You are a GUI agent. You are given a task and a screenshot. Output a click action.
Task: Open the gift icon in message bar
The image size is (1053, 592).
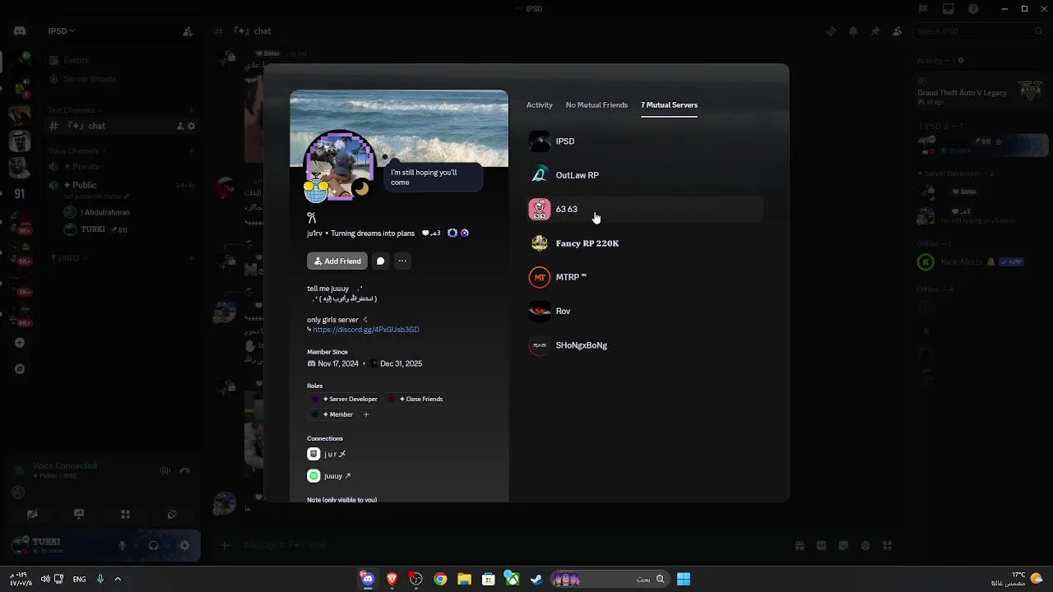(x=799, y=545)
